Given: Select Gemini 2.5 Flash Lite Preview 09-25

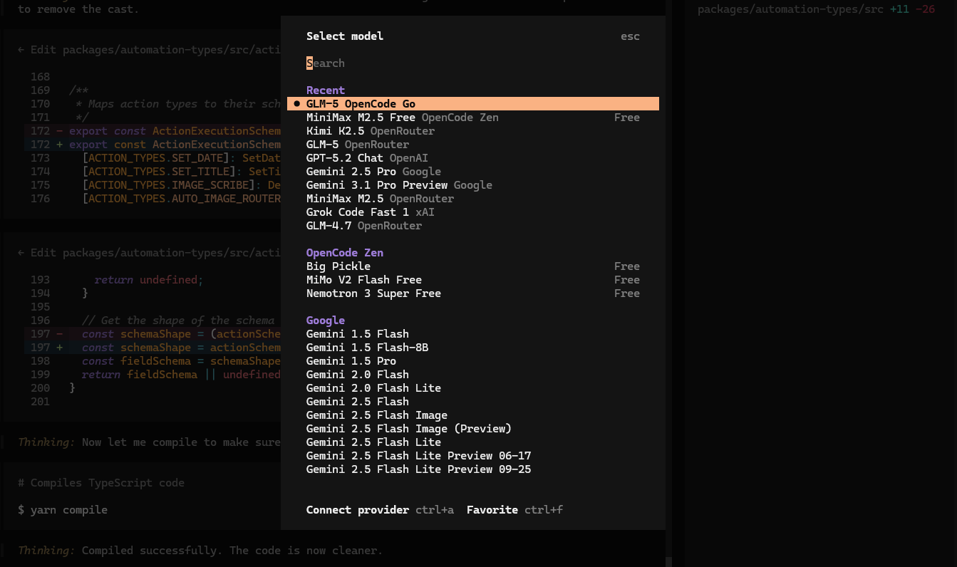Looking at the screenshot, I should click(473, 469).
